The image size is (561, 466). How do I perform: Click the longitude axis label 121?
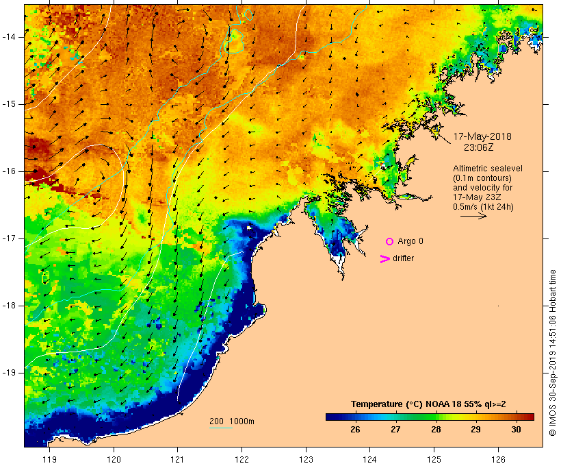[x=177, y=459]
